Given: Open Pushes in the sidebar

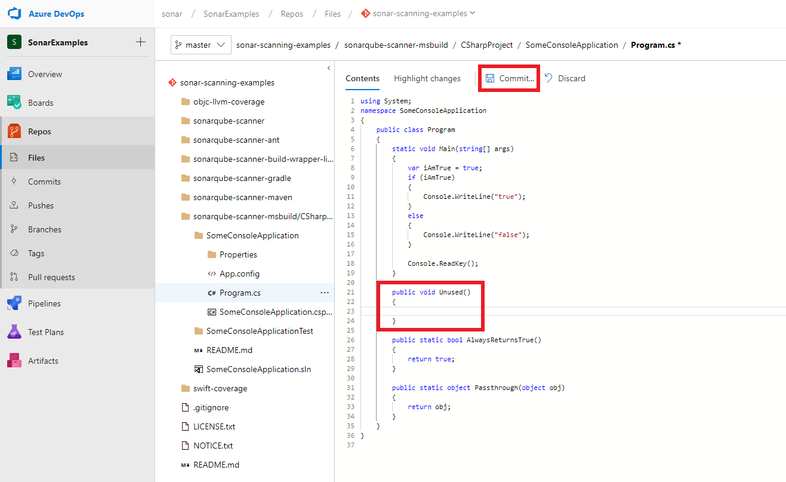Looking at the screenshot, I should [41, 205].
